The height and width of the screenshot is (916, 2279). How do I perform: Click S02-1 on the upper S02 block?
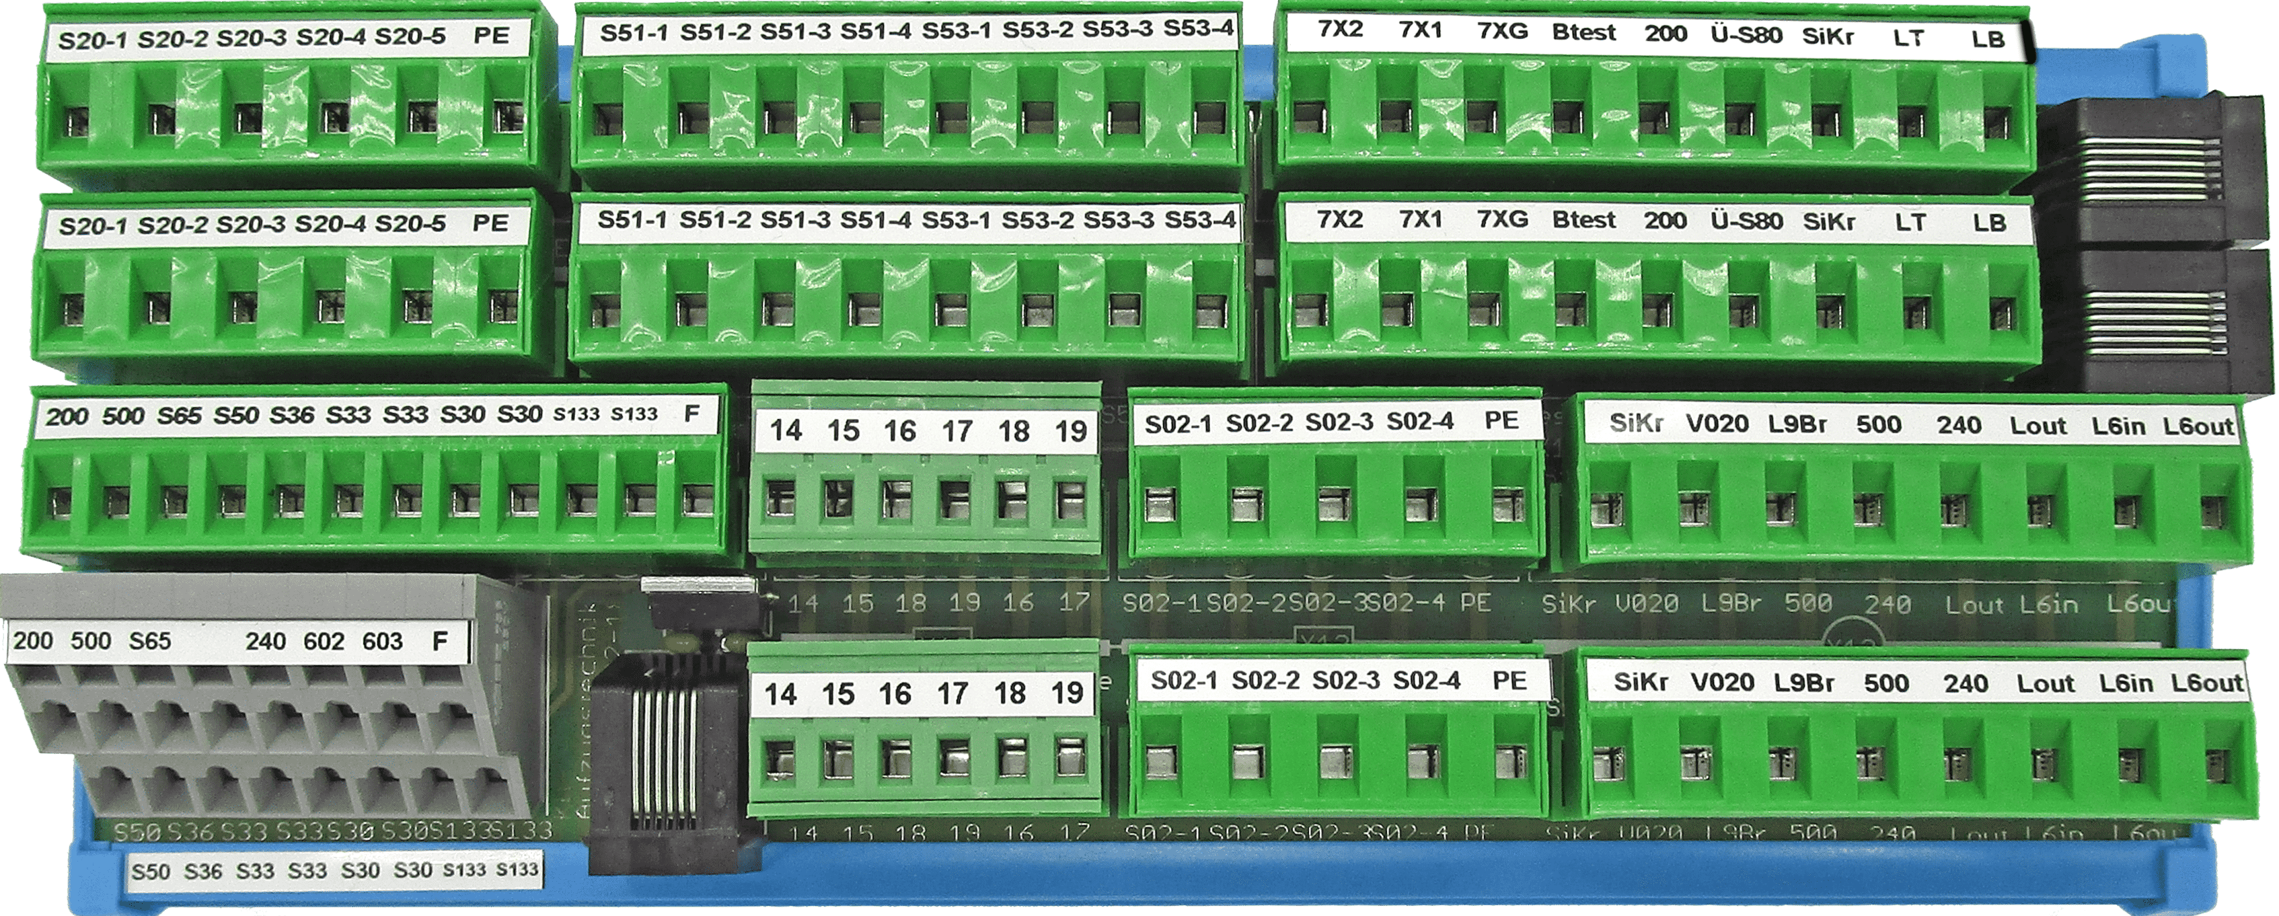1179,424
